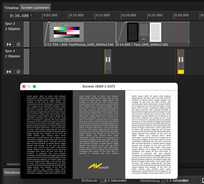Select the yellow-highlighted pause marker on Spur 3
The image size is (204, 184).
[x=181, y=62]
